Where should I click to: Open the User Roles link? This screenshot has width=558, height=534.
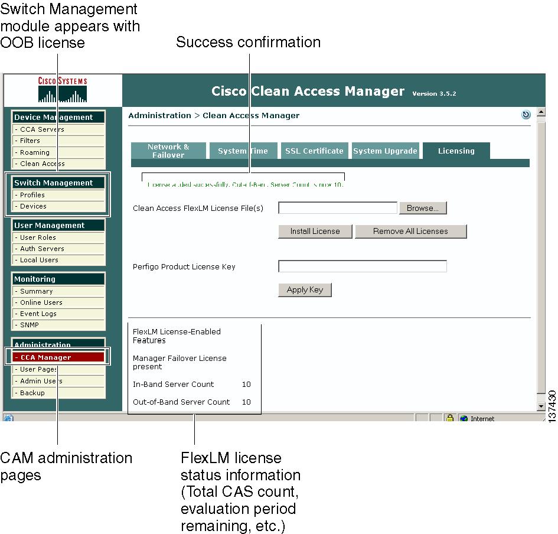click(58, 237)
